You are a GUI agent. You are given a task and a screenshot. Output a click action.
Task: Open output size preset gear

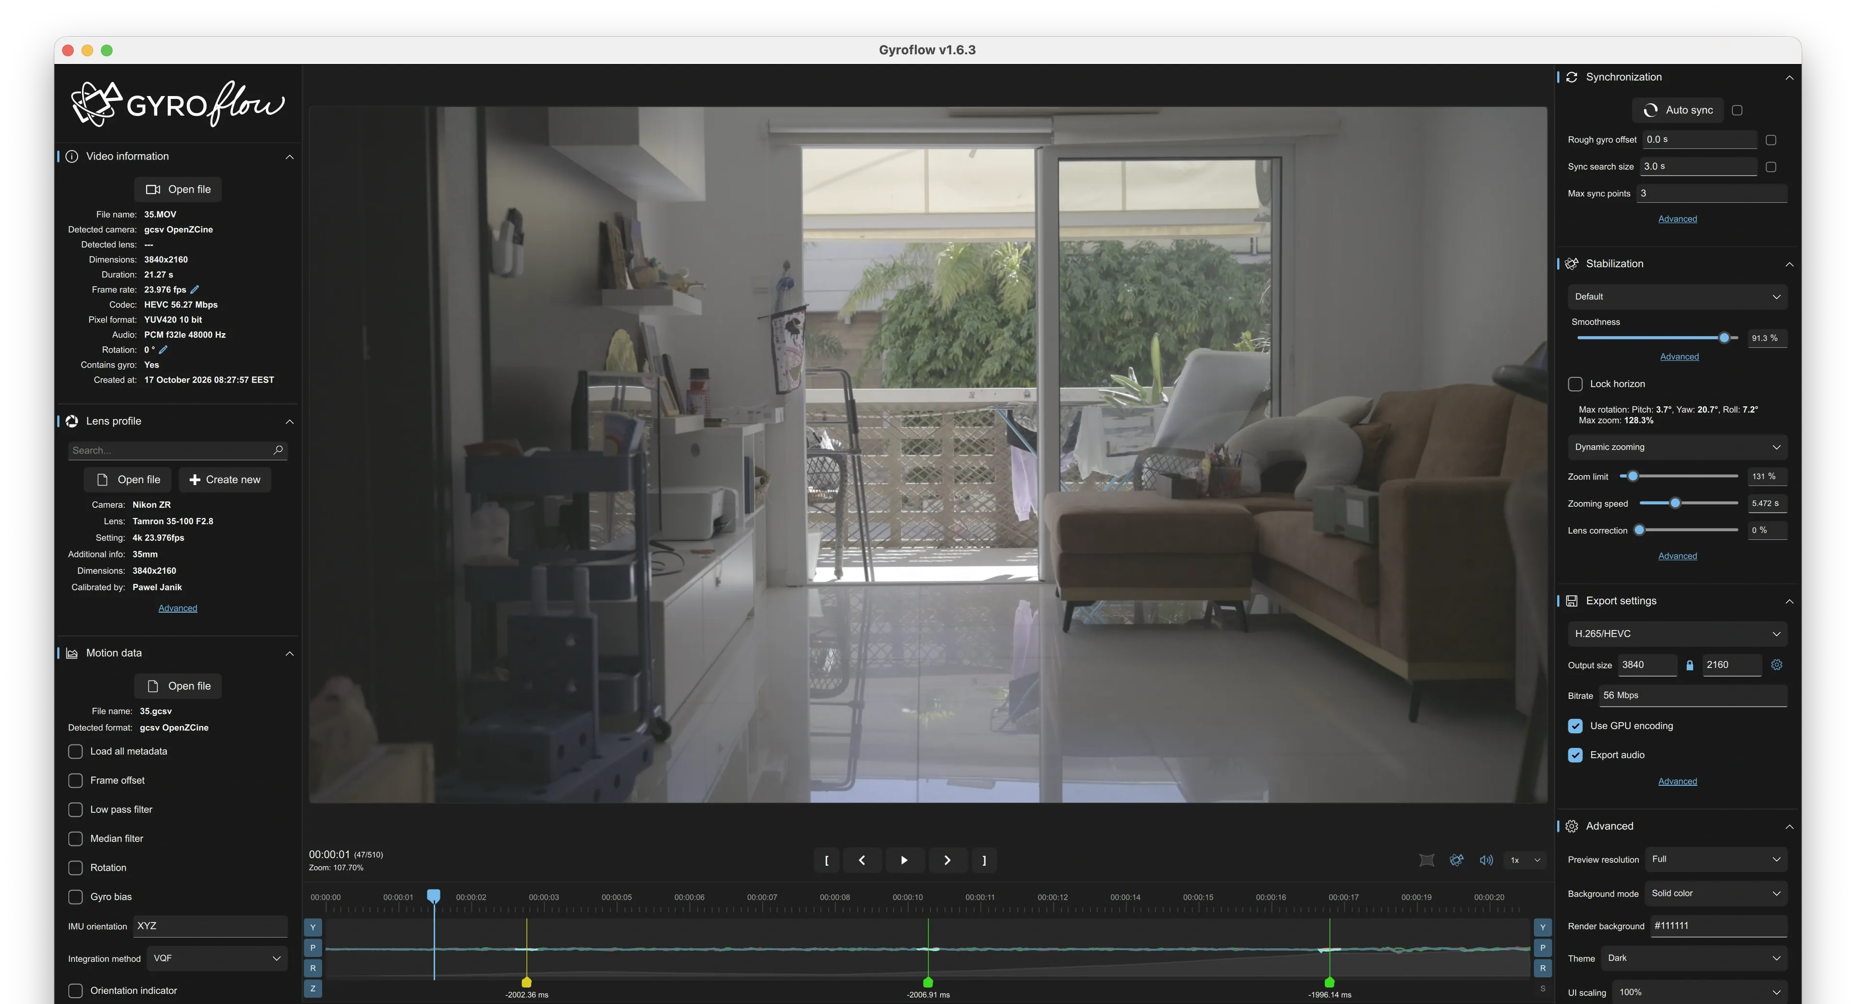click(1777, 665)
